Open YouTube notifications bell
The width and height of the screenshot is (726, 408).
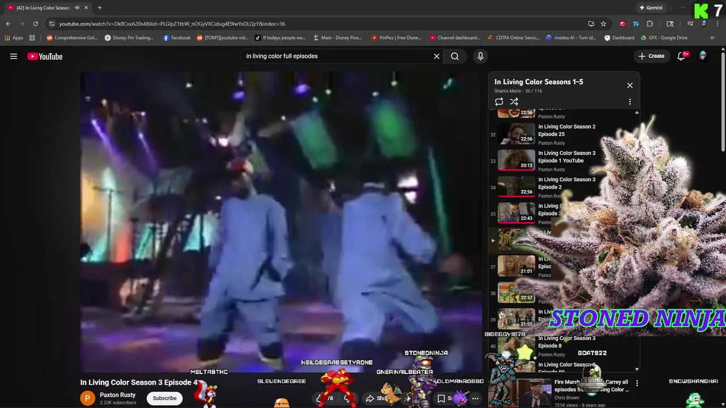[682, 56]
